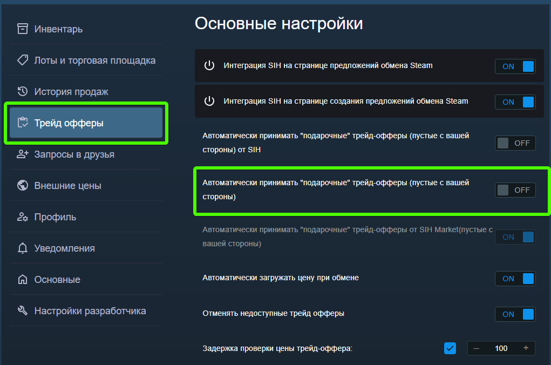
Task: Decrease price check delay with minus button
Action: pos(477,348)
